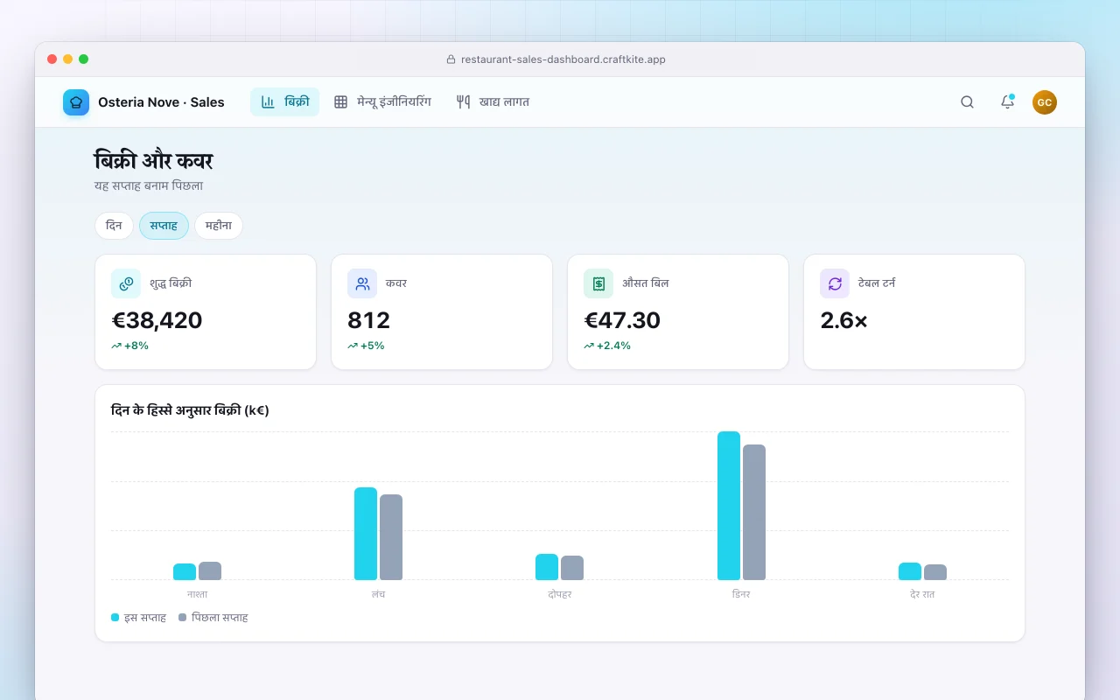Click the Osteria Nove chef hat logo

coord(76,102)
